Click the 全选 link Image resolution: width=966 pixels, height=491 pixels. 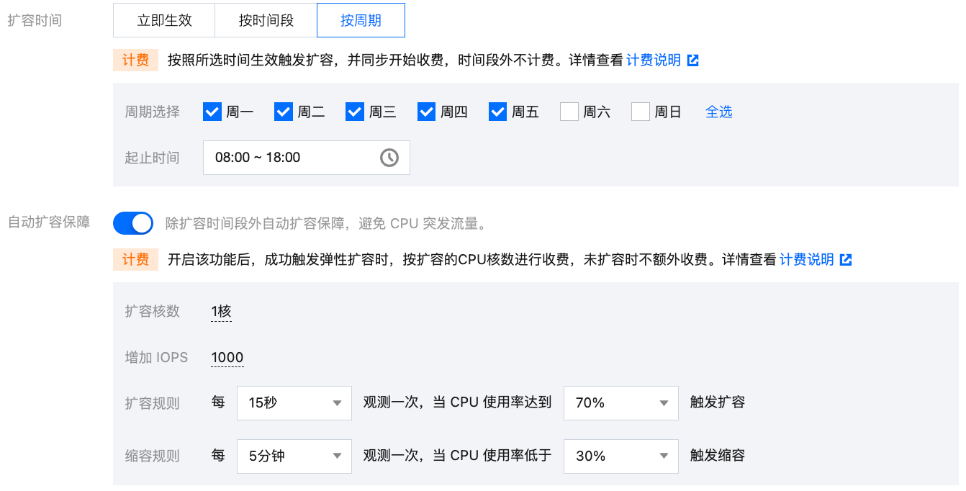719,112
